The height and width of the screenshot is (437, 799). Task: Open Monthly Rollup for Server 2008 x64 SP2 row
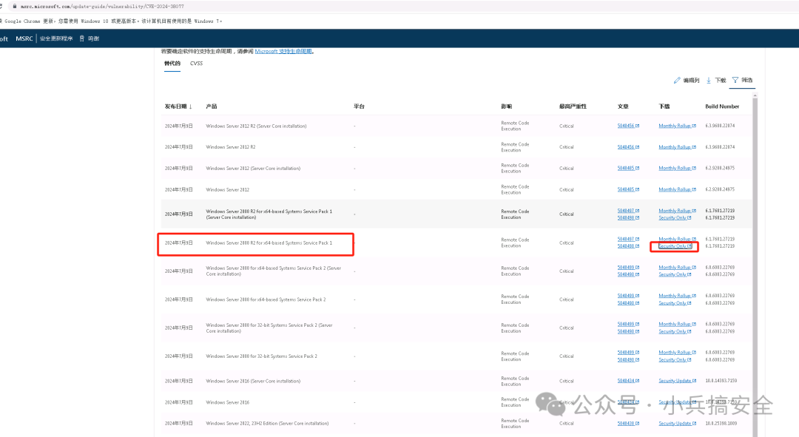(x=677, y=296)
